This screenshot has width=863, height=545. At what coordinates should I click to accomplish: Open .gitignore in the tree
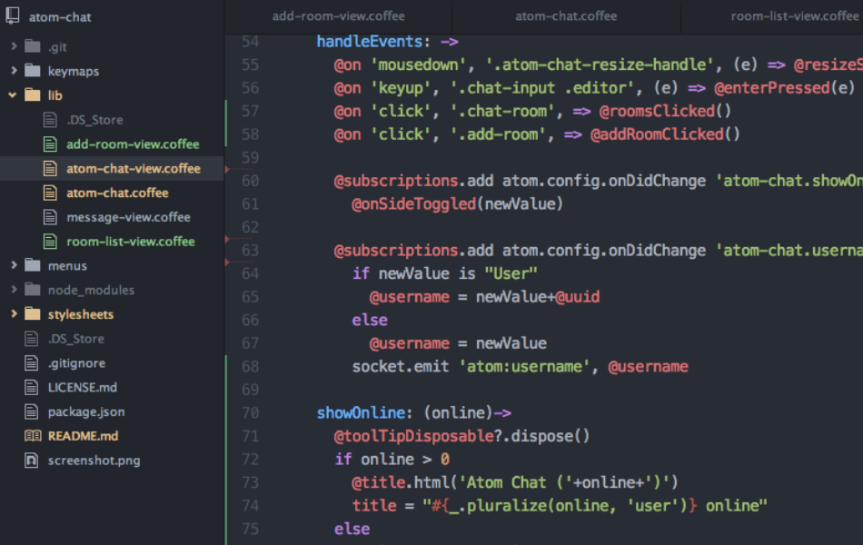click(76, 363)
